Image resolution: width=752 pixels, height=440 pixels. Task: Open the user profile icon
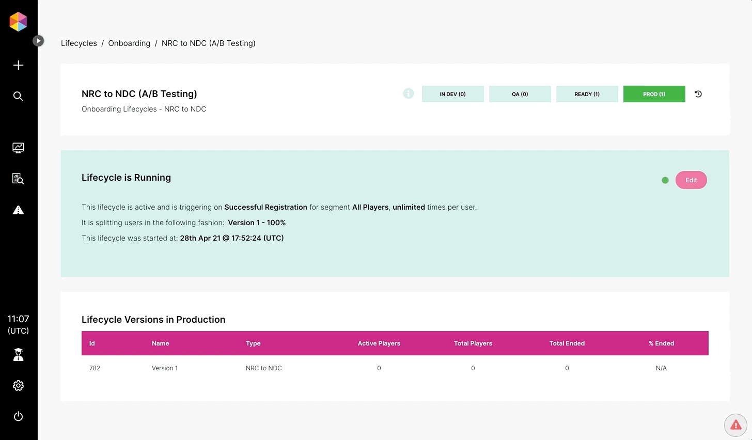click(18, 355)
